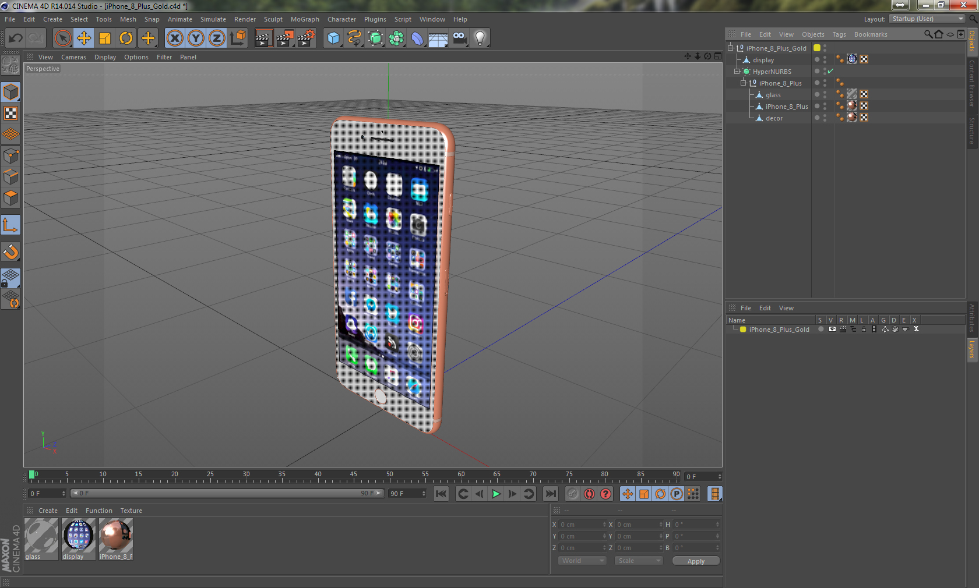
Task: Open the Scale mode dropdown
Action: point(639,561)
